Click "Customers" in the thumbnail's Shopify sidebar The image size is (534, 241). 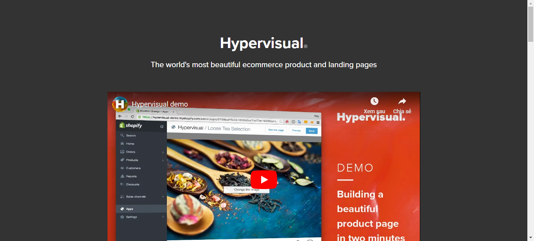click(x=133, y=168)
